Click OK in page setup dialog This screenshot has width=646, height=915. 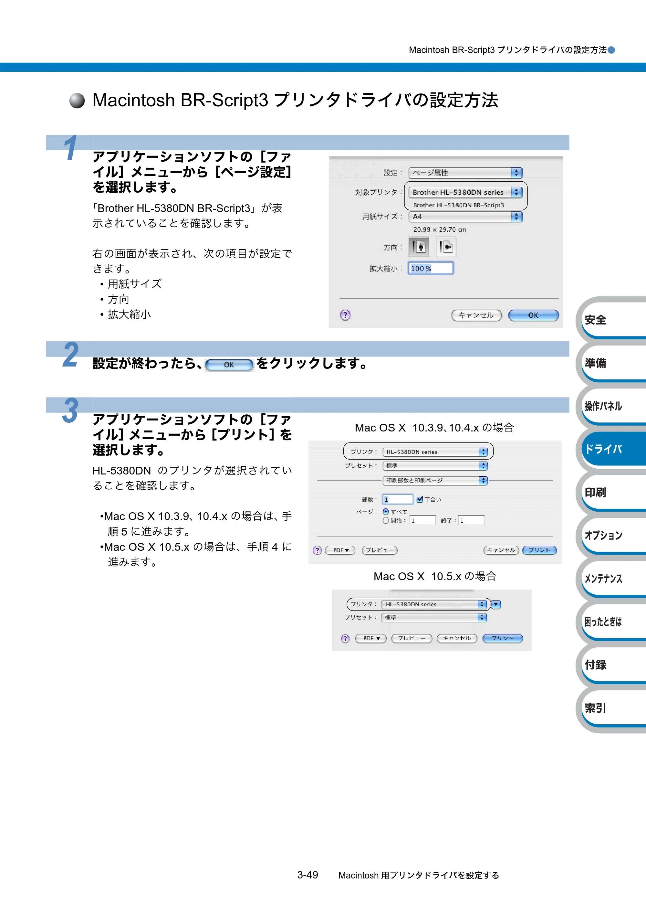tap(533, 315)
